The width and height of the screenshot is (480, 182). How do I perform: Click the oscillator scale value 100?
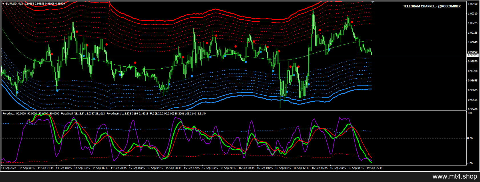coord(469,113)
